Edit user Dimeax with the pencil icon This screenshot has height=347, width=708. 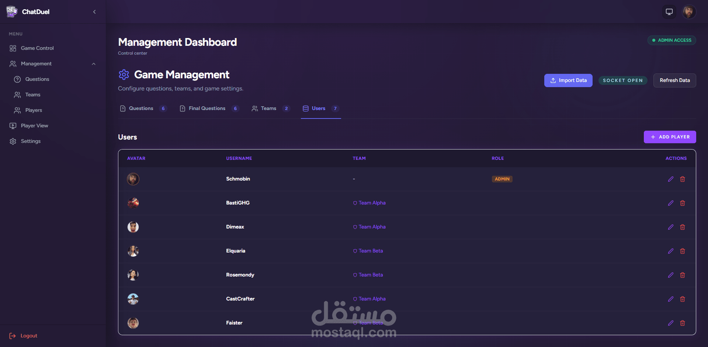(x=670, y=227)
